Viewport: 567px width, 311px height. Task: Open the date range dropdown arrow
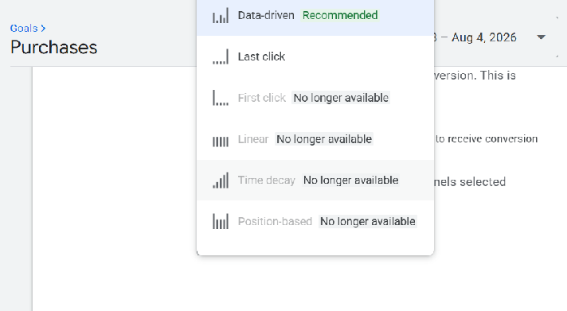[x=541, y=37]
